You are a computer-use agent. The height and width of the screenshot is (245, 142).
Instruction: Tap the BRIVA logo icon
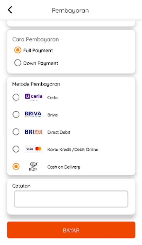(x=33, y=114)
